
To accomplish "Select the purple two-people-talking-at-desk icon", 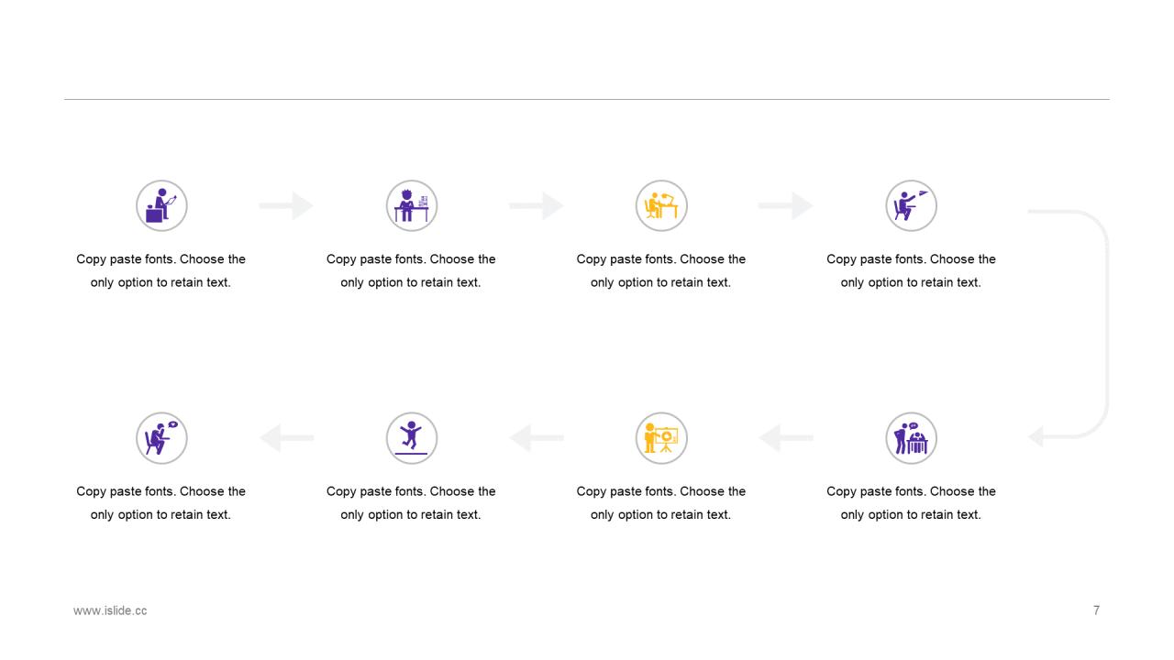I will pos(911,438).
